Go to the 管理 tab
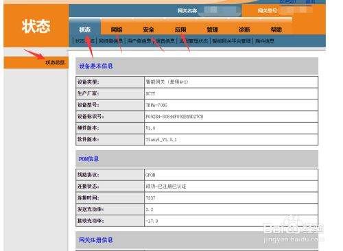This screenshot has height=251, width=343. pyautogui.click(x=212, y=29)
